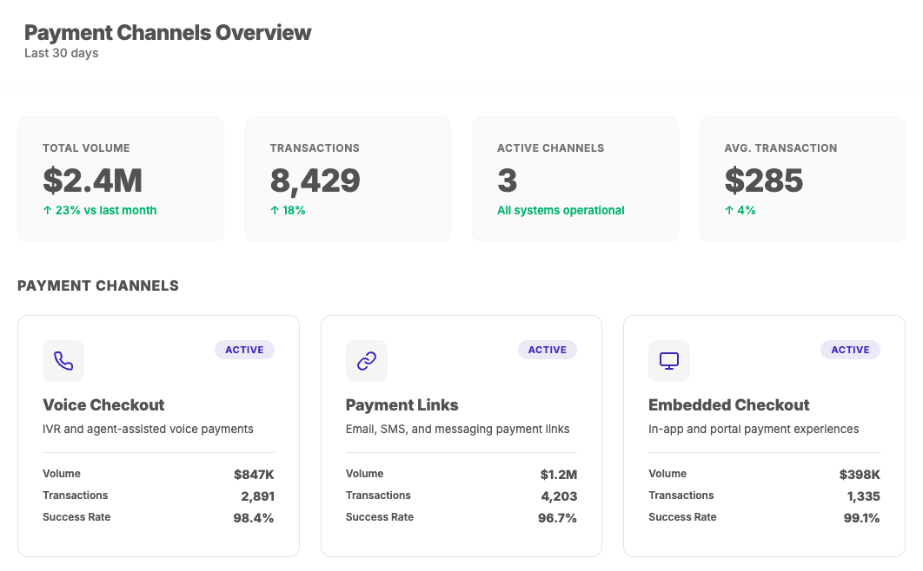This screenshot has height=571, width=923.
Task: Click the Embedded Checkout monitor icon
Action: click(669, 361)
